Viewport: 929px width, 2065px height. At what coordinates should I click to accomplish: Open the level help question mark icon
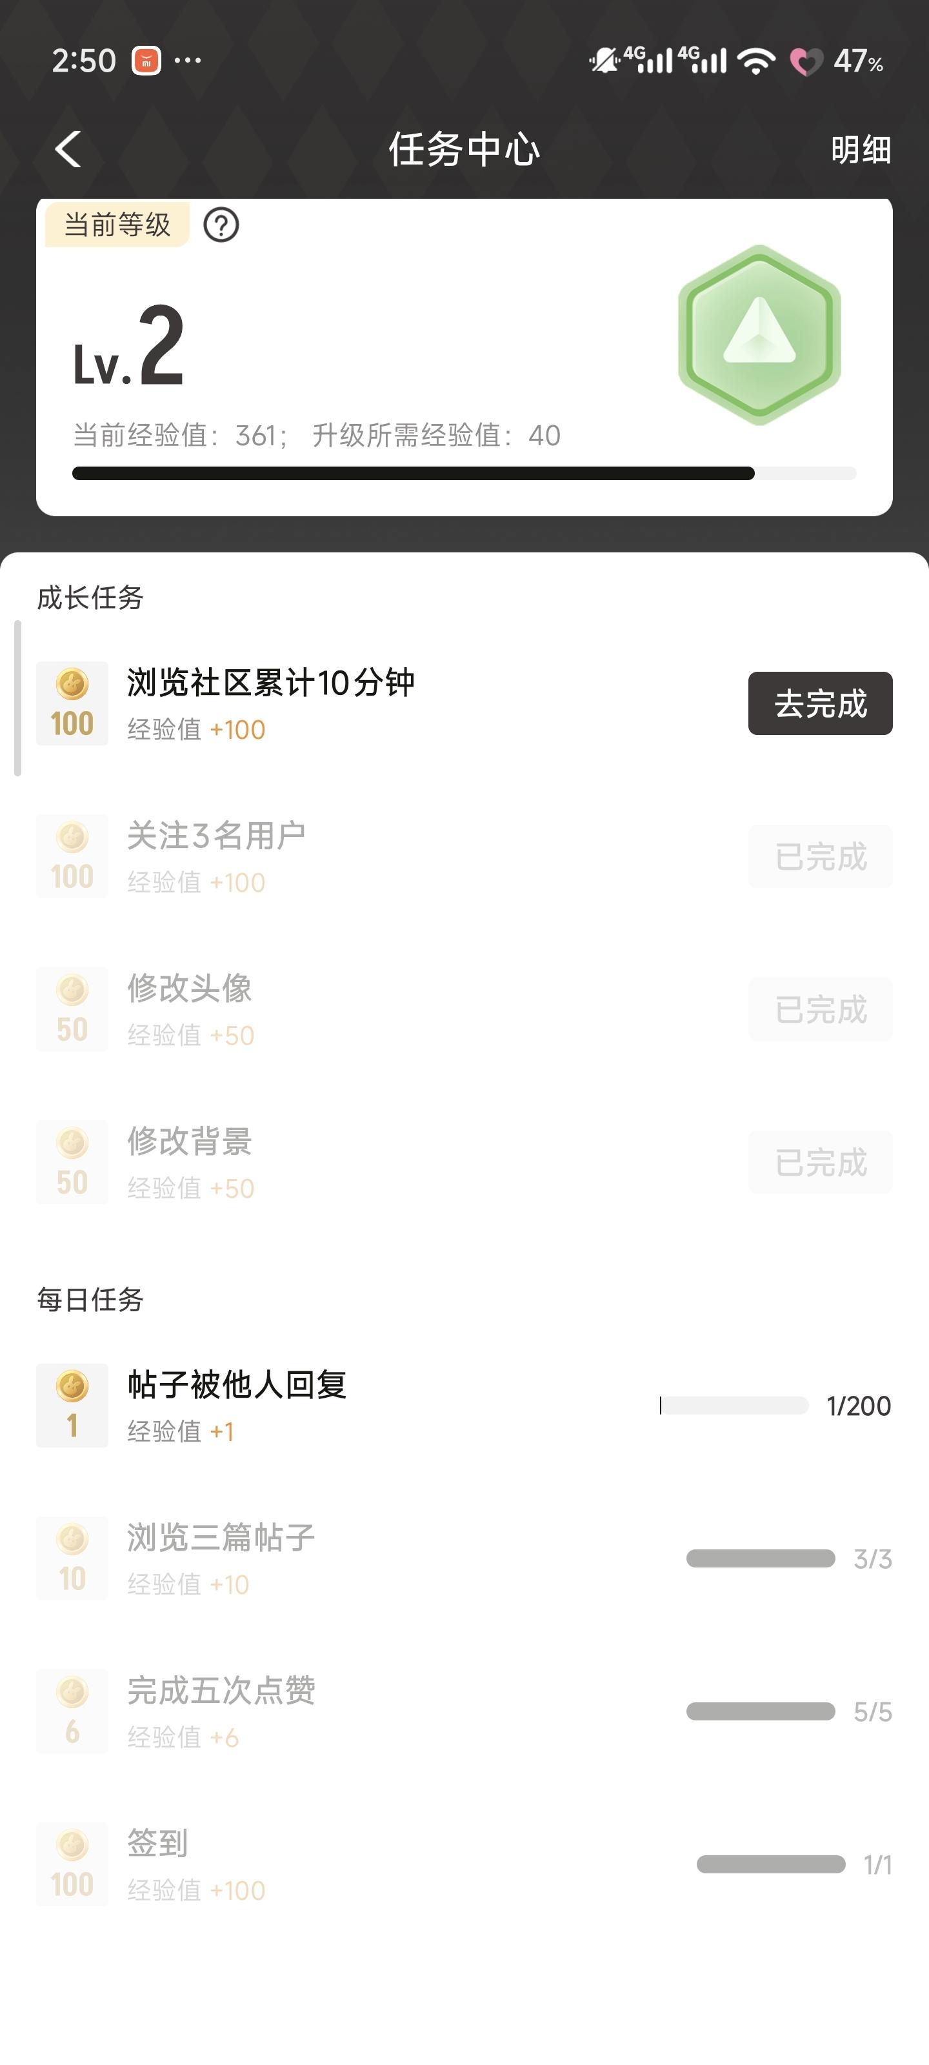point(221,225)
